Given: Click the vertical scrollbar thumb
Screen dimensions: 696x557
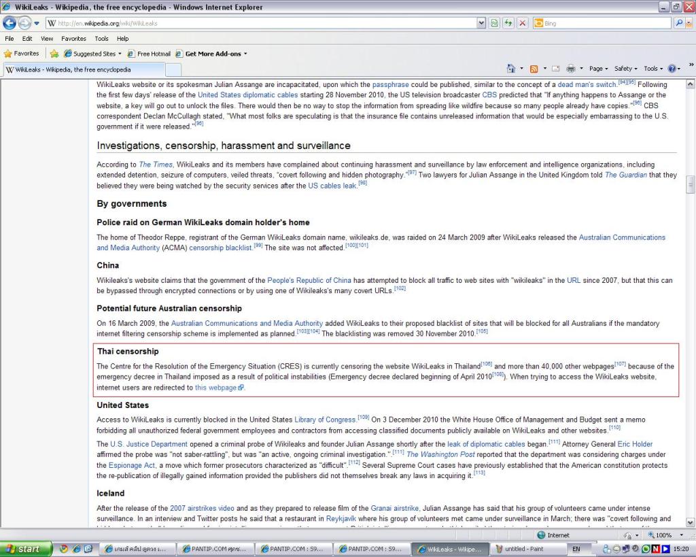Looking at the screenshot, I should click(x=691, y=184).
